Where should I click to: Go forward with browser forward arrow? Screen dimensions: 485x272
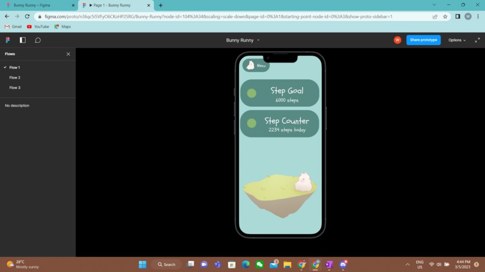(x=17, y=16)
